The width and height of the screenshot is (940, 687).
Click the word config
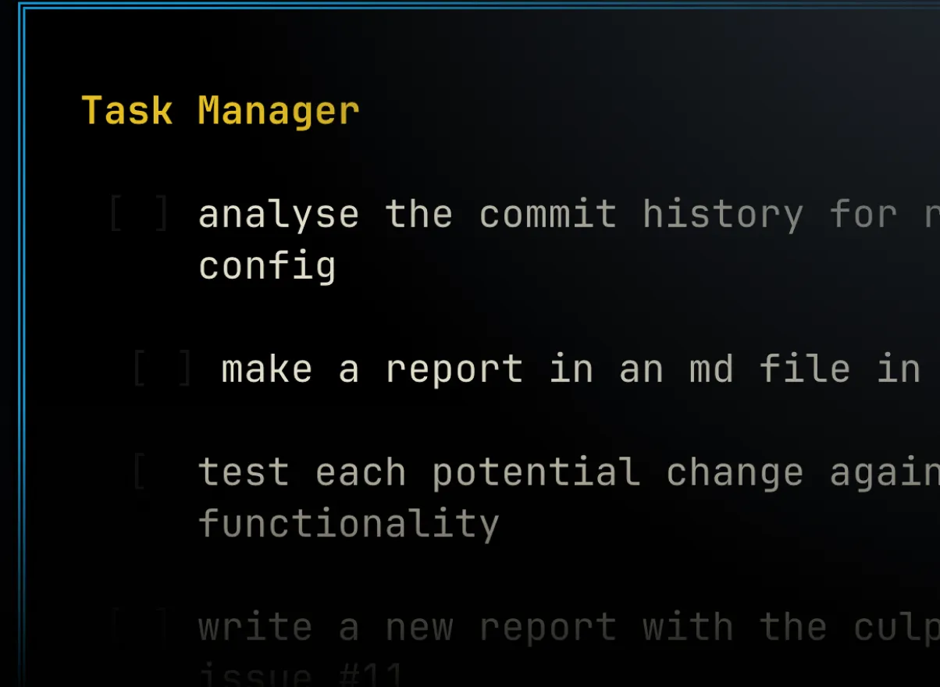tap(267, 266)
